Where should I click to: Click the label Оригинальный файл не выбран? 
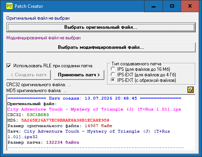click(38, 18)
